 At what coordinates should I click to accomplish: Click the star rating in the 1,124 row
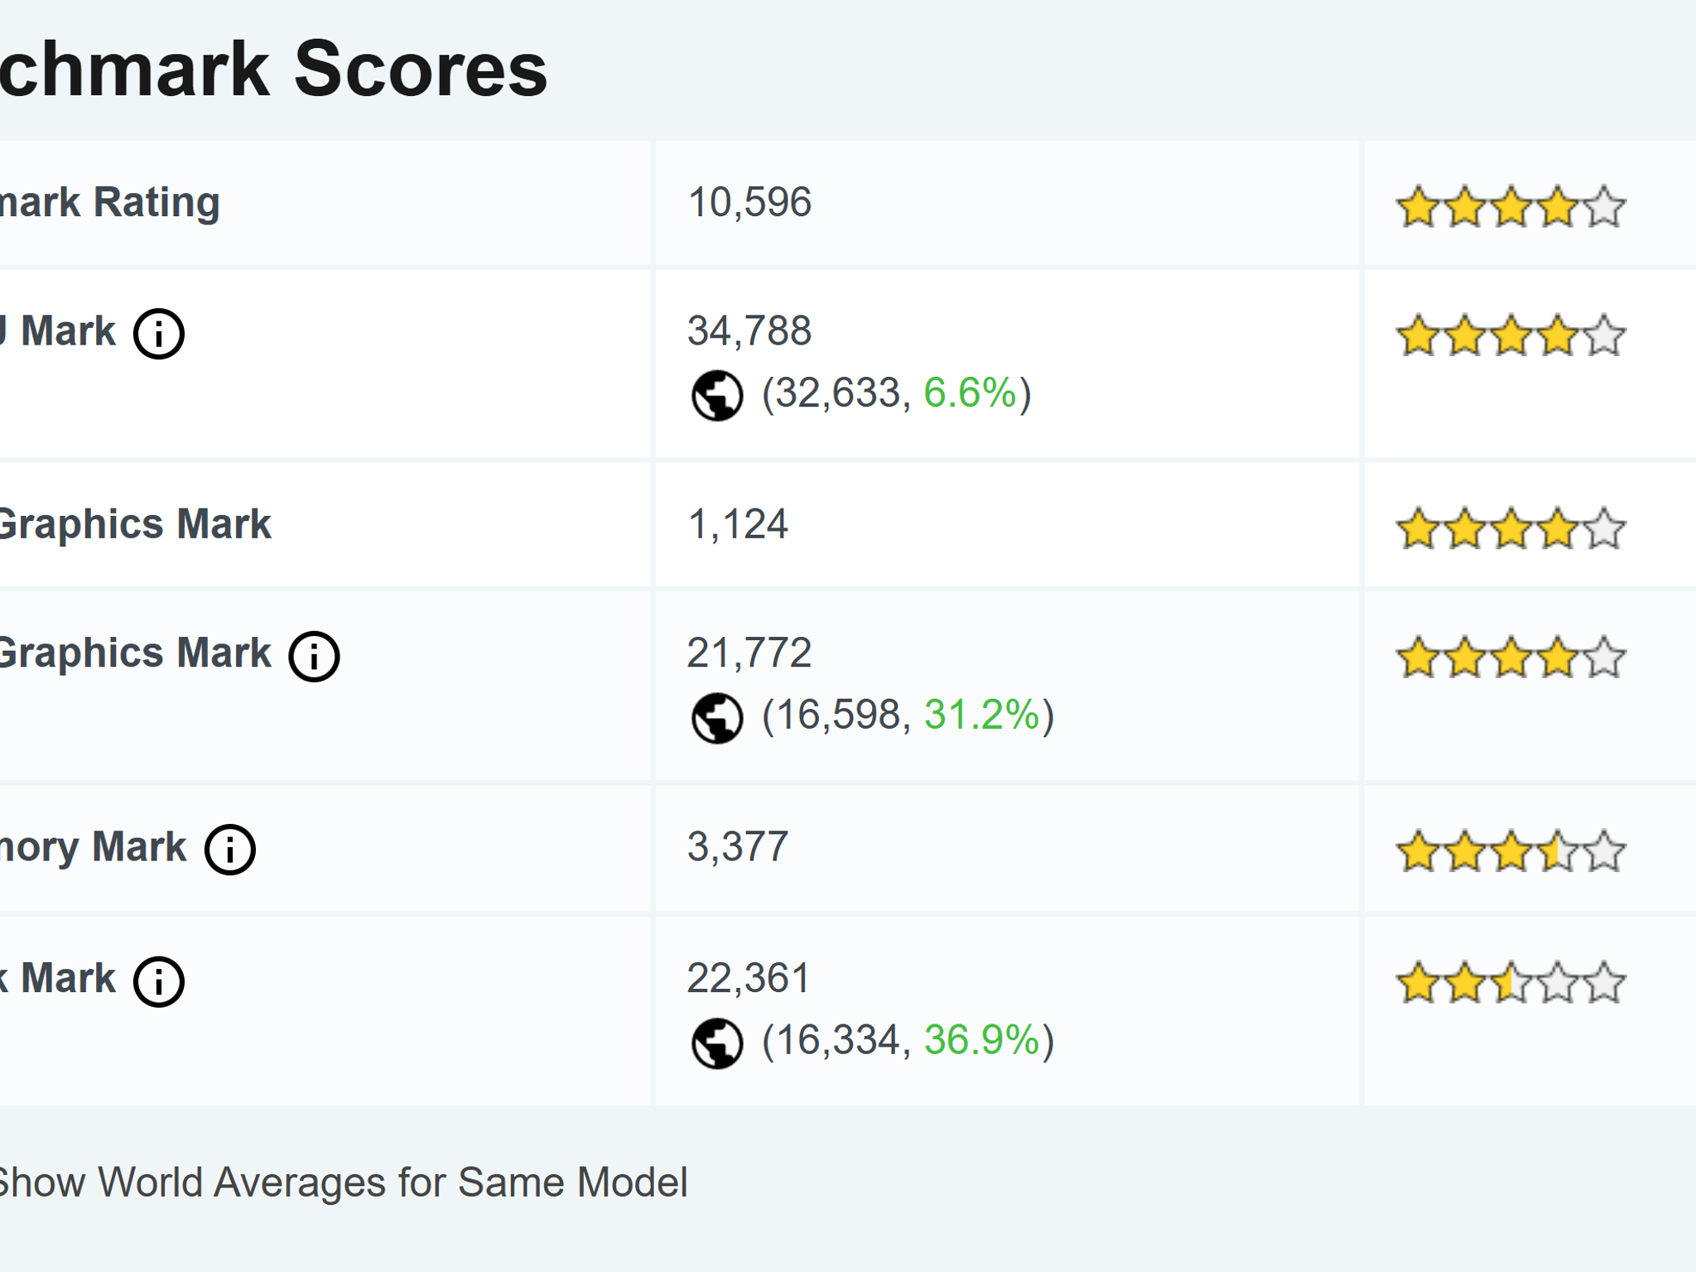(1511, 528)
